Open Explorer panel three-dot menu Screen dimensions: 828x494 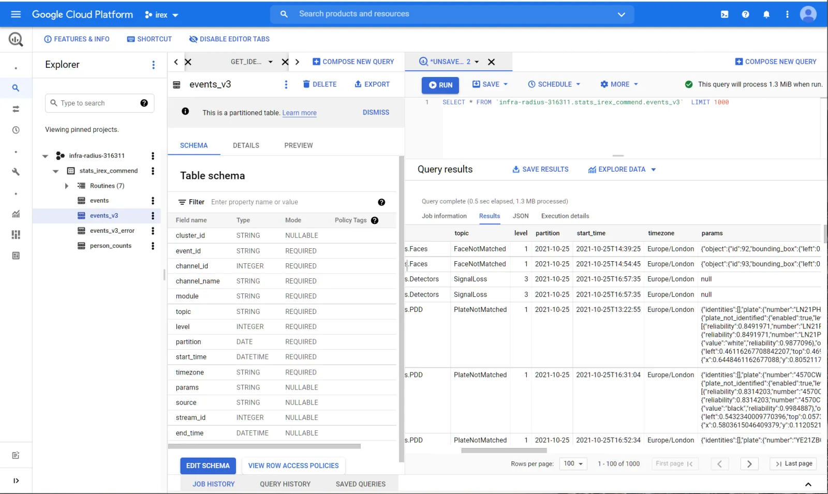153,65
